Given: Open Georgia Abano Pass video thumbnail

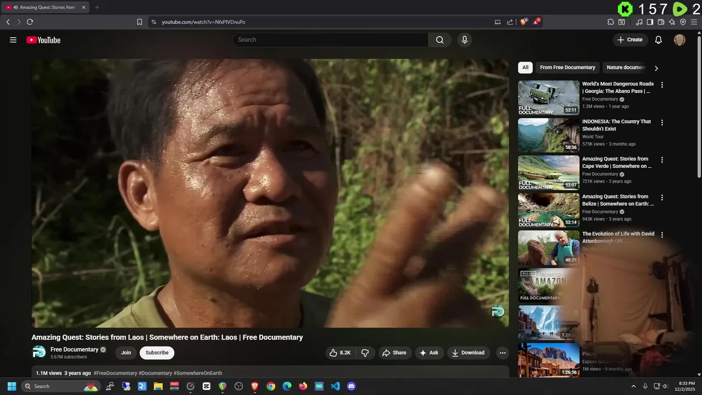Looking at the screenshot, I should click(x=548, y=98).
